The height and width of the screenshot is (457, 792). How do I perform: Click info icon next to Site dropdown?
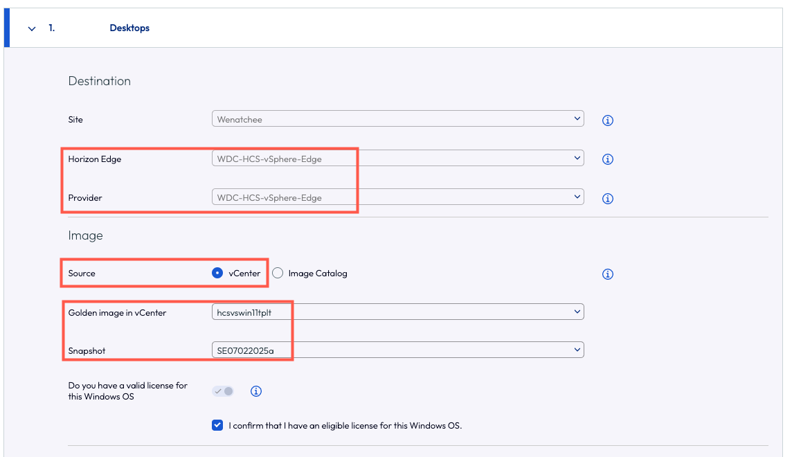[x=608, y=120]
